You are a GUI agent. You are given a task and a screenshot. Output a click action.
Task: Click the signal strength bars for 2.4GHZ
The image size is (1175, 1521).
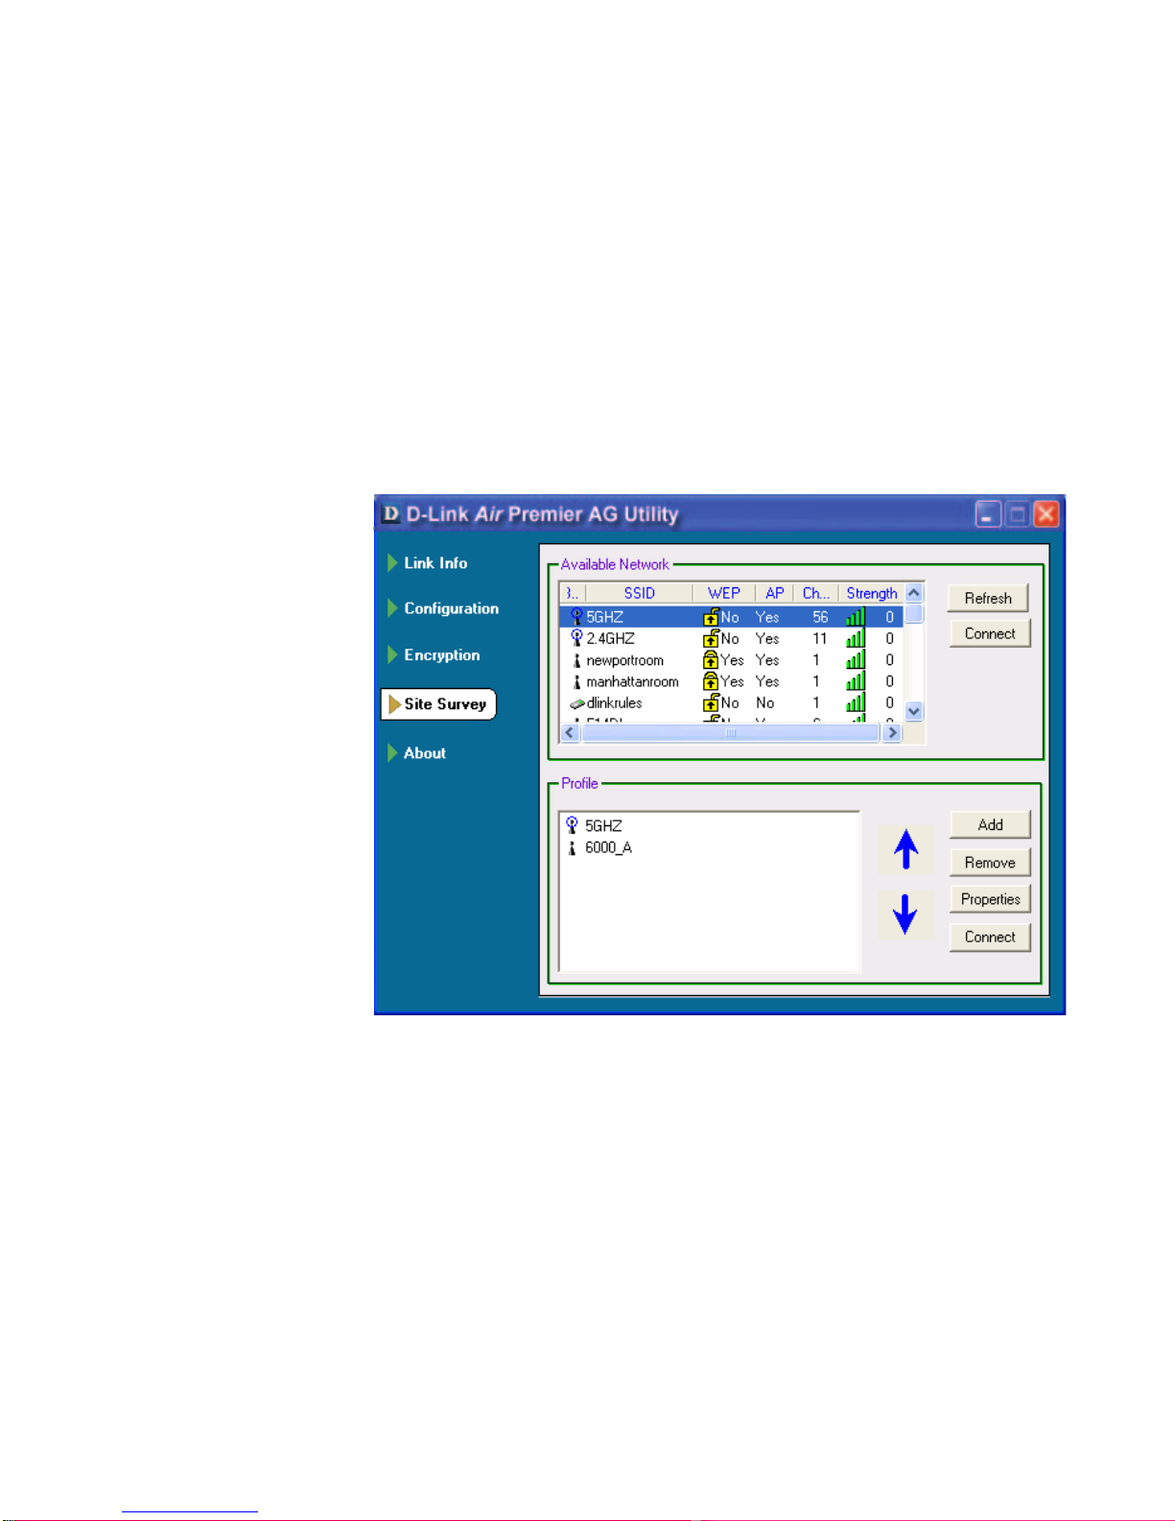click(856, 638)
